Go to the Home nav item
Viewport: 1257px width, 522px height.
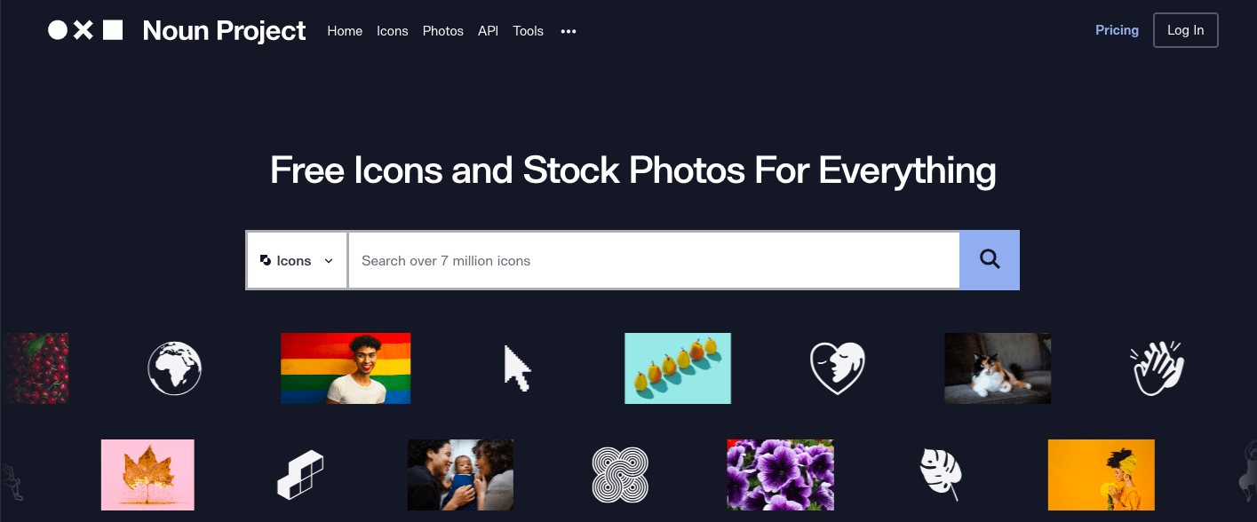345,31
